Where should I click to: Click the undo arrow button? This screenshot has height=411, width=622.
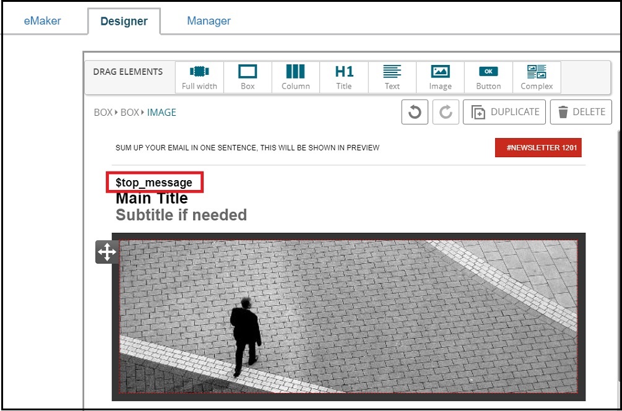415,112
